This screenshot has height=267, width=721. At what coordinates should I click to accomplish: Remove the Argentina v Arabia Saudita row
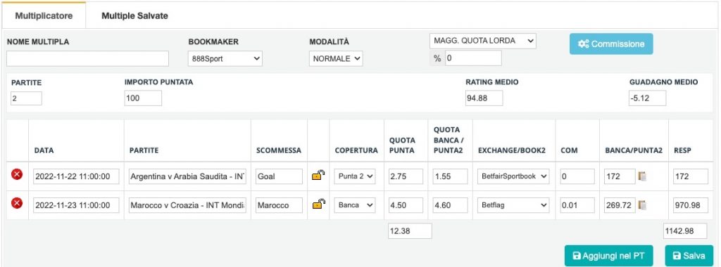click(17, 175)
